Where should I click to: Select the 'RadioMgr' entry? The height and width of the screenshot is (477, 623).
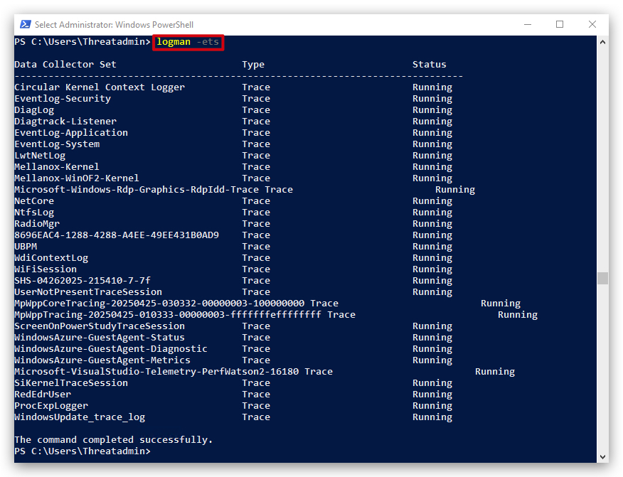tap(37, 224)
